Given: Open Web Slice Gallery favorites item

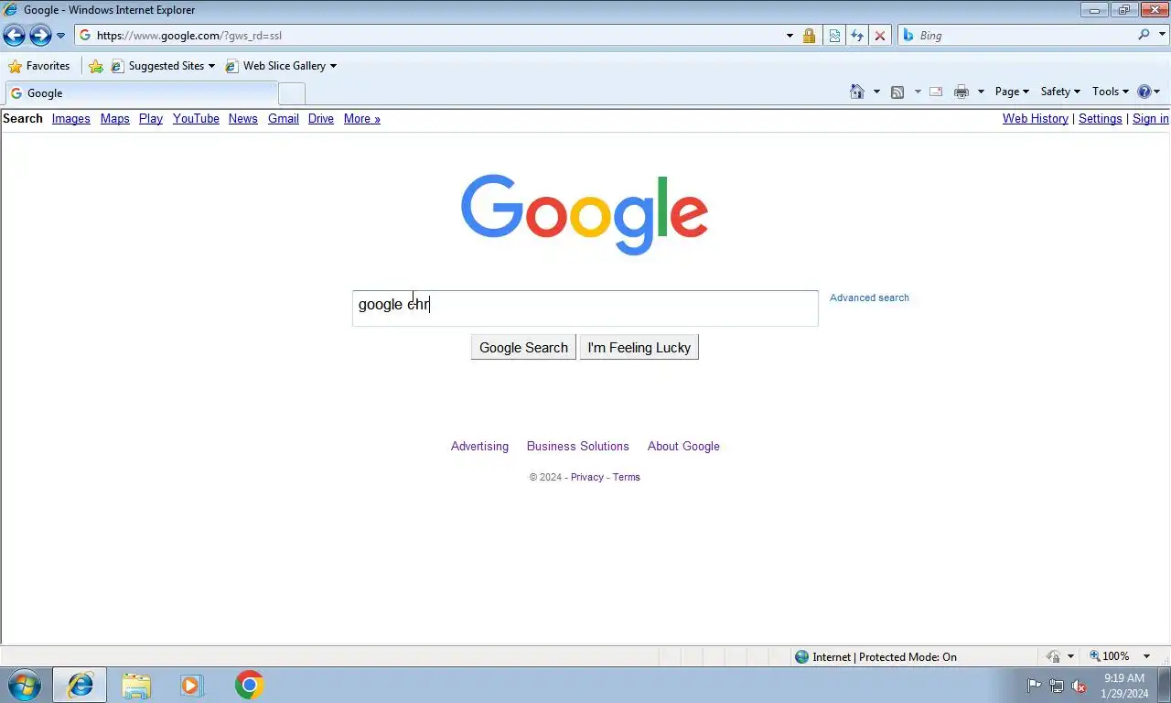Looking at the screenshot, I should click(x=281, y=66).
